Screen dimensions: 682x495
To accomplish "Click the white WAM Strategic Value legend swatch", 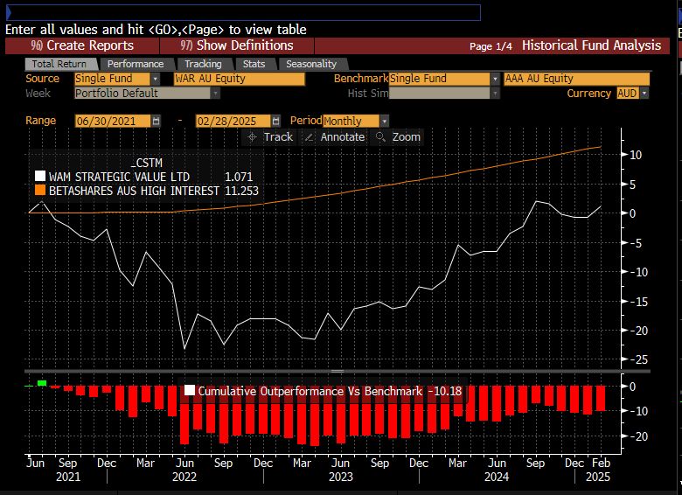I will (x=40, y=176).
